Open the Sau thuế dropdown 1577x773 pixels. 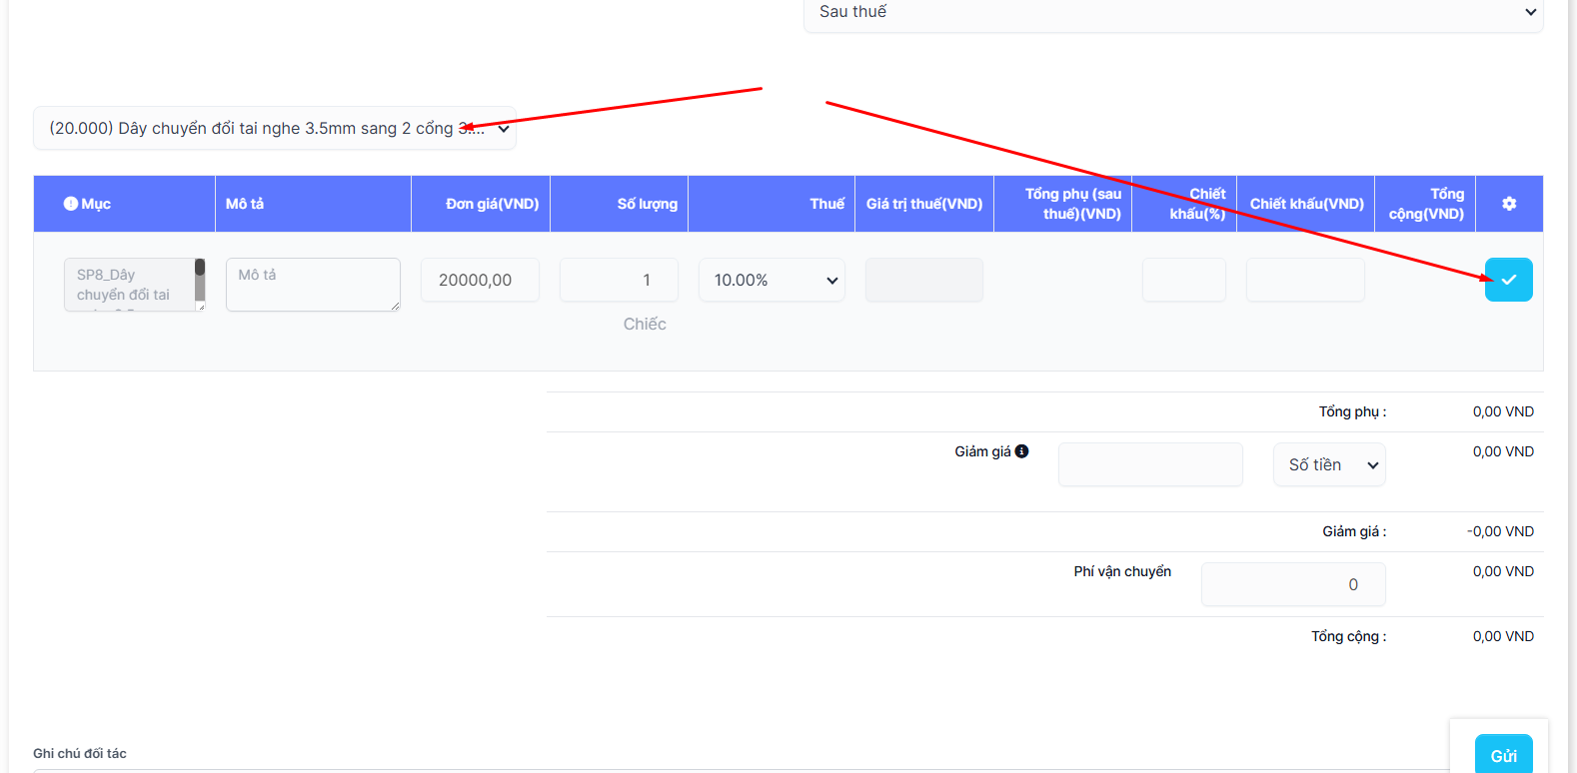pyautogui.click(x=1173, y=13)
